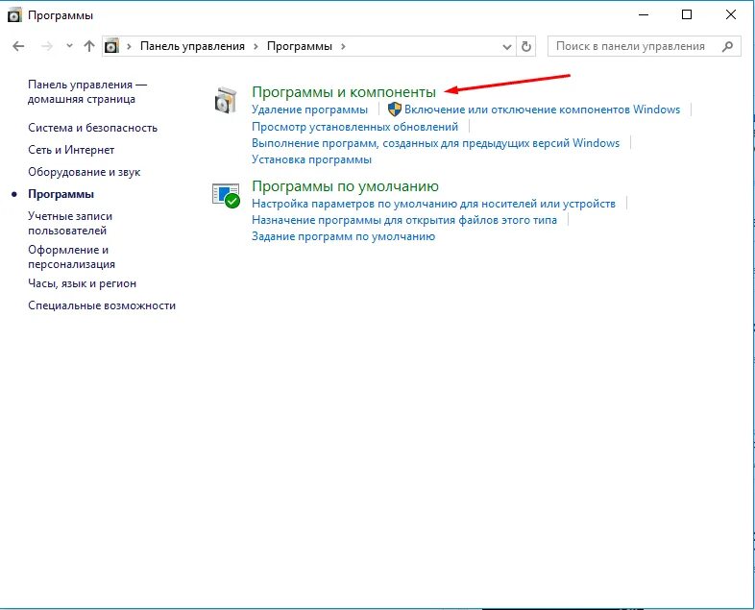The height and width of the screenshot is (610, 755).
Task: Open Оформление и персонализация category
Action: pos(71,256)
